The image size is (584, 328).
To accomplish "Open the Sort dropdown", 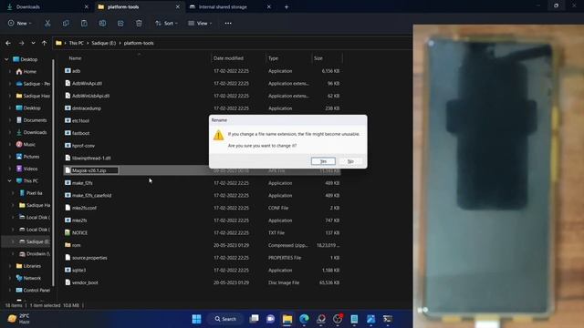I will click(x=166, y=23).
